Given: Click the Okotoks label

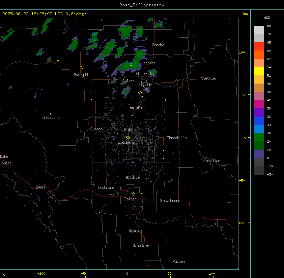Looking at the screenshot, I should point(136,231).
